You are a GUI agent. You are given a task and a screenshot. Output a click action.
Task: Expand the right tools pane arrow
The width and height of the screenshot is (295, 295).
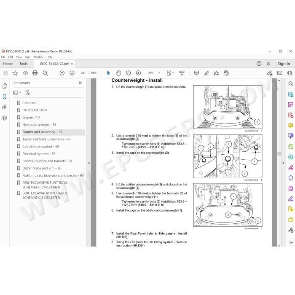tap(283, 163)
